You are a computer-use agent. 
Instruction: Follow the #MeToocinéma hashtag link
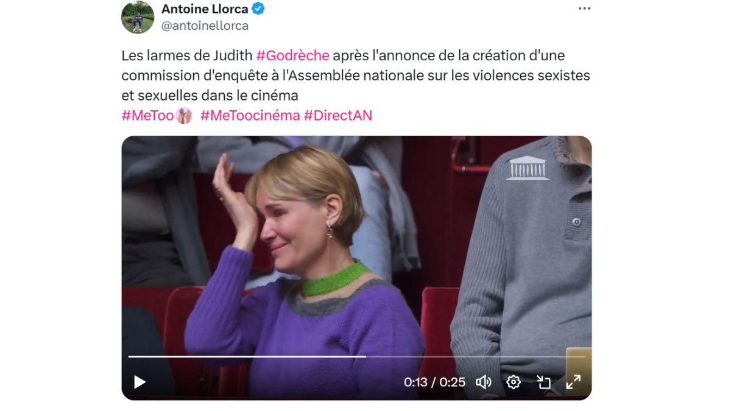(x=250, y=116)
